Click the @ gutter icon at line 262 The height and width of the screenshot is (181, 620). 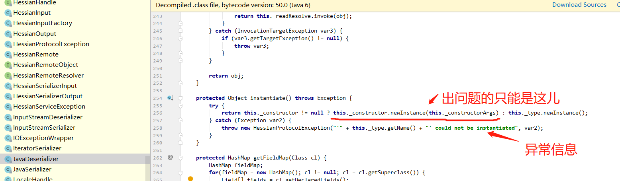(170, 158)
